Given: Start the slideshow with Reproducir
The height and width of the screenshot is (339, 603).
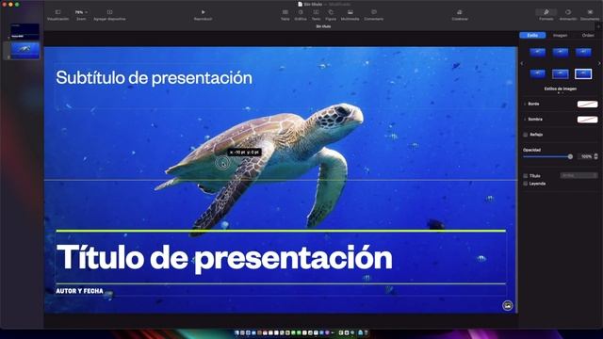Looking at the screenshot, I should coord(204,15).
